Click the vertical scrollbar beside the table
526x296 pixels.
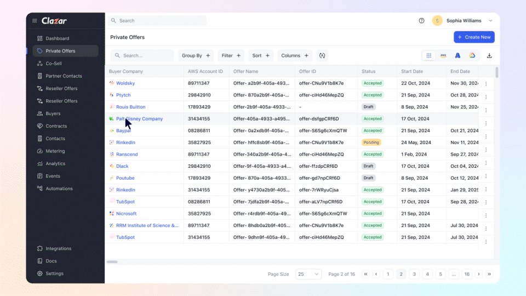497,72
